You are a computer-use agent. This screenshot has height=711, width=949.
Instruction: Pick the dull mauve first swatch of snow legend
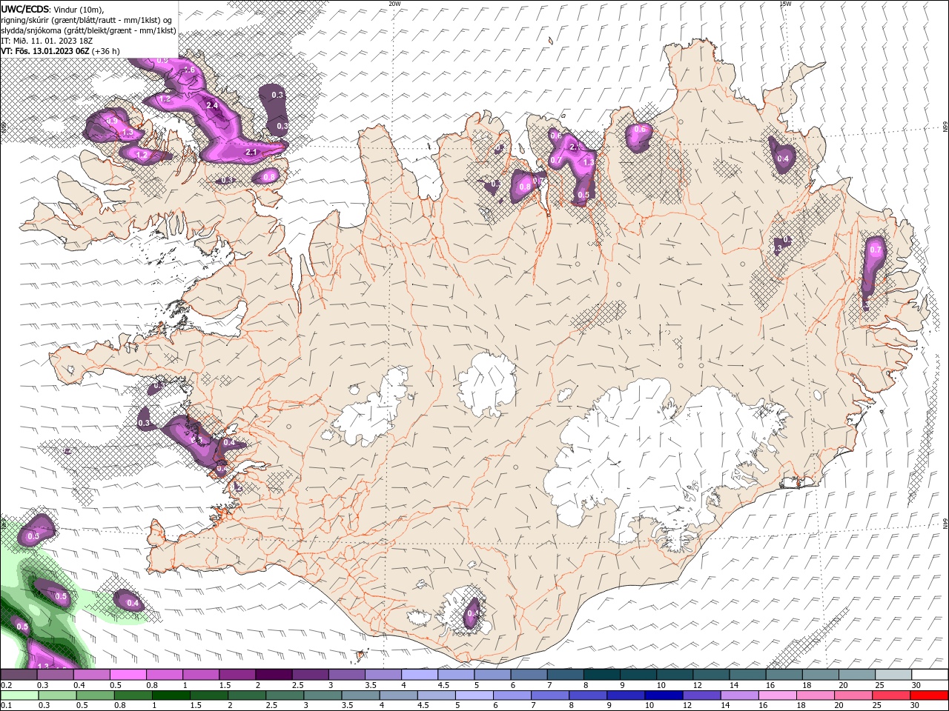click(x=19, y=675)
